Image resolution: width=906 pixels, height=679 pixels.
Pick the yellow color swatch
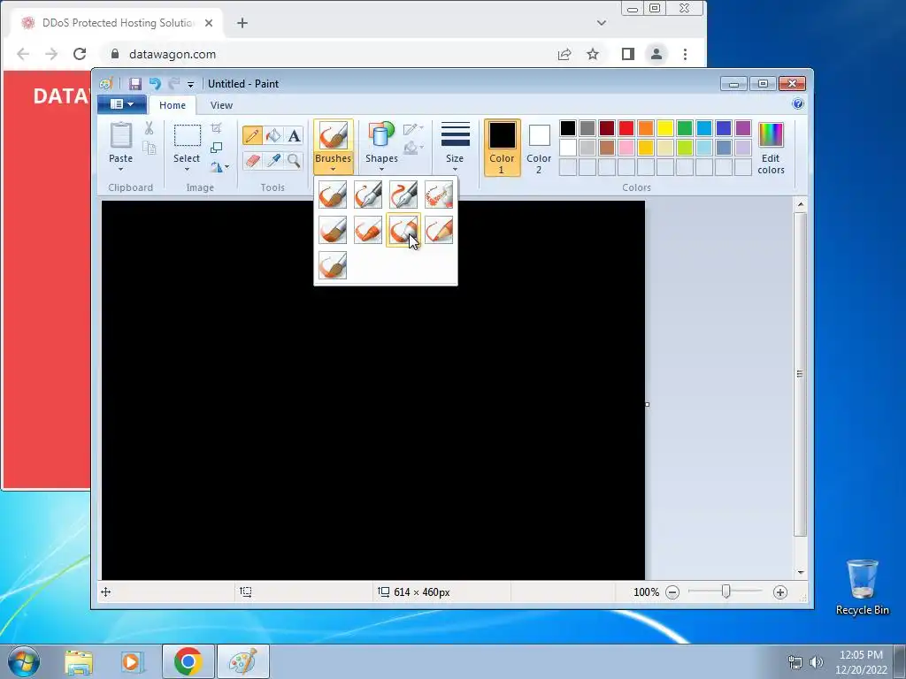[665, 128]
